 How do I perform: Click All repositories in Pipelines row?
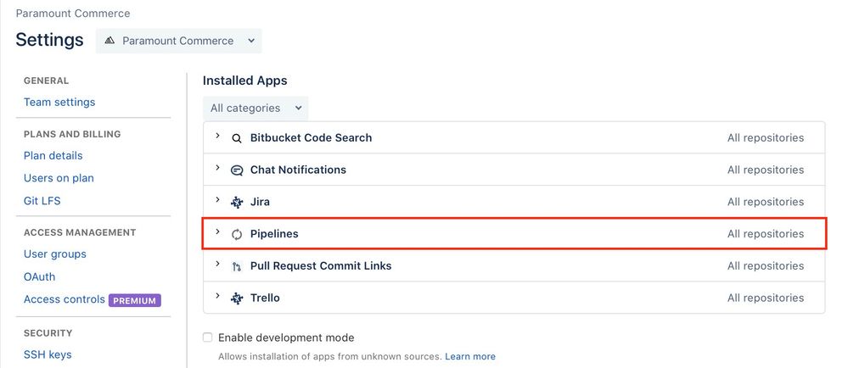click(x=766, y=234)
